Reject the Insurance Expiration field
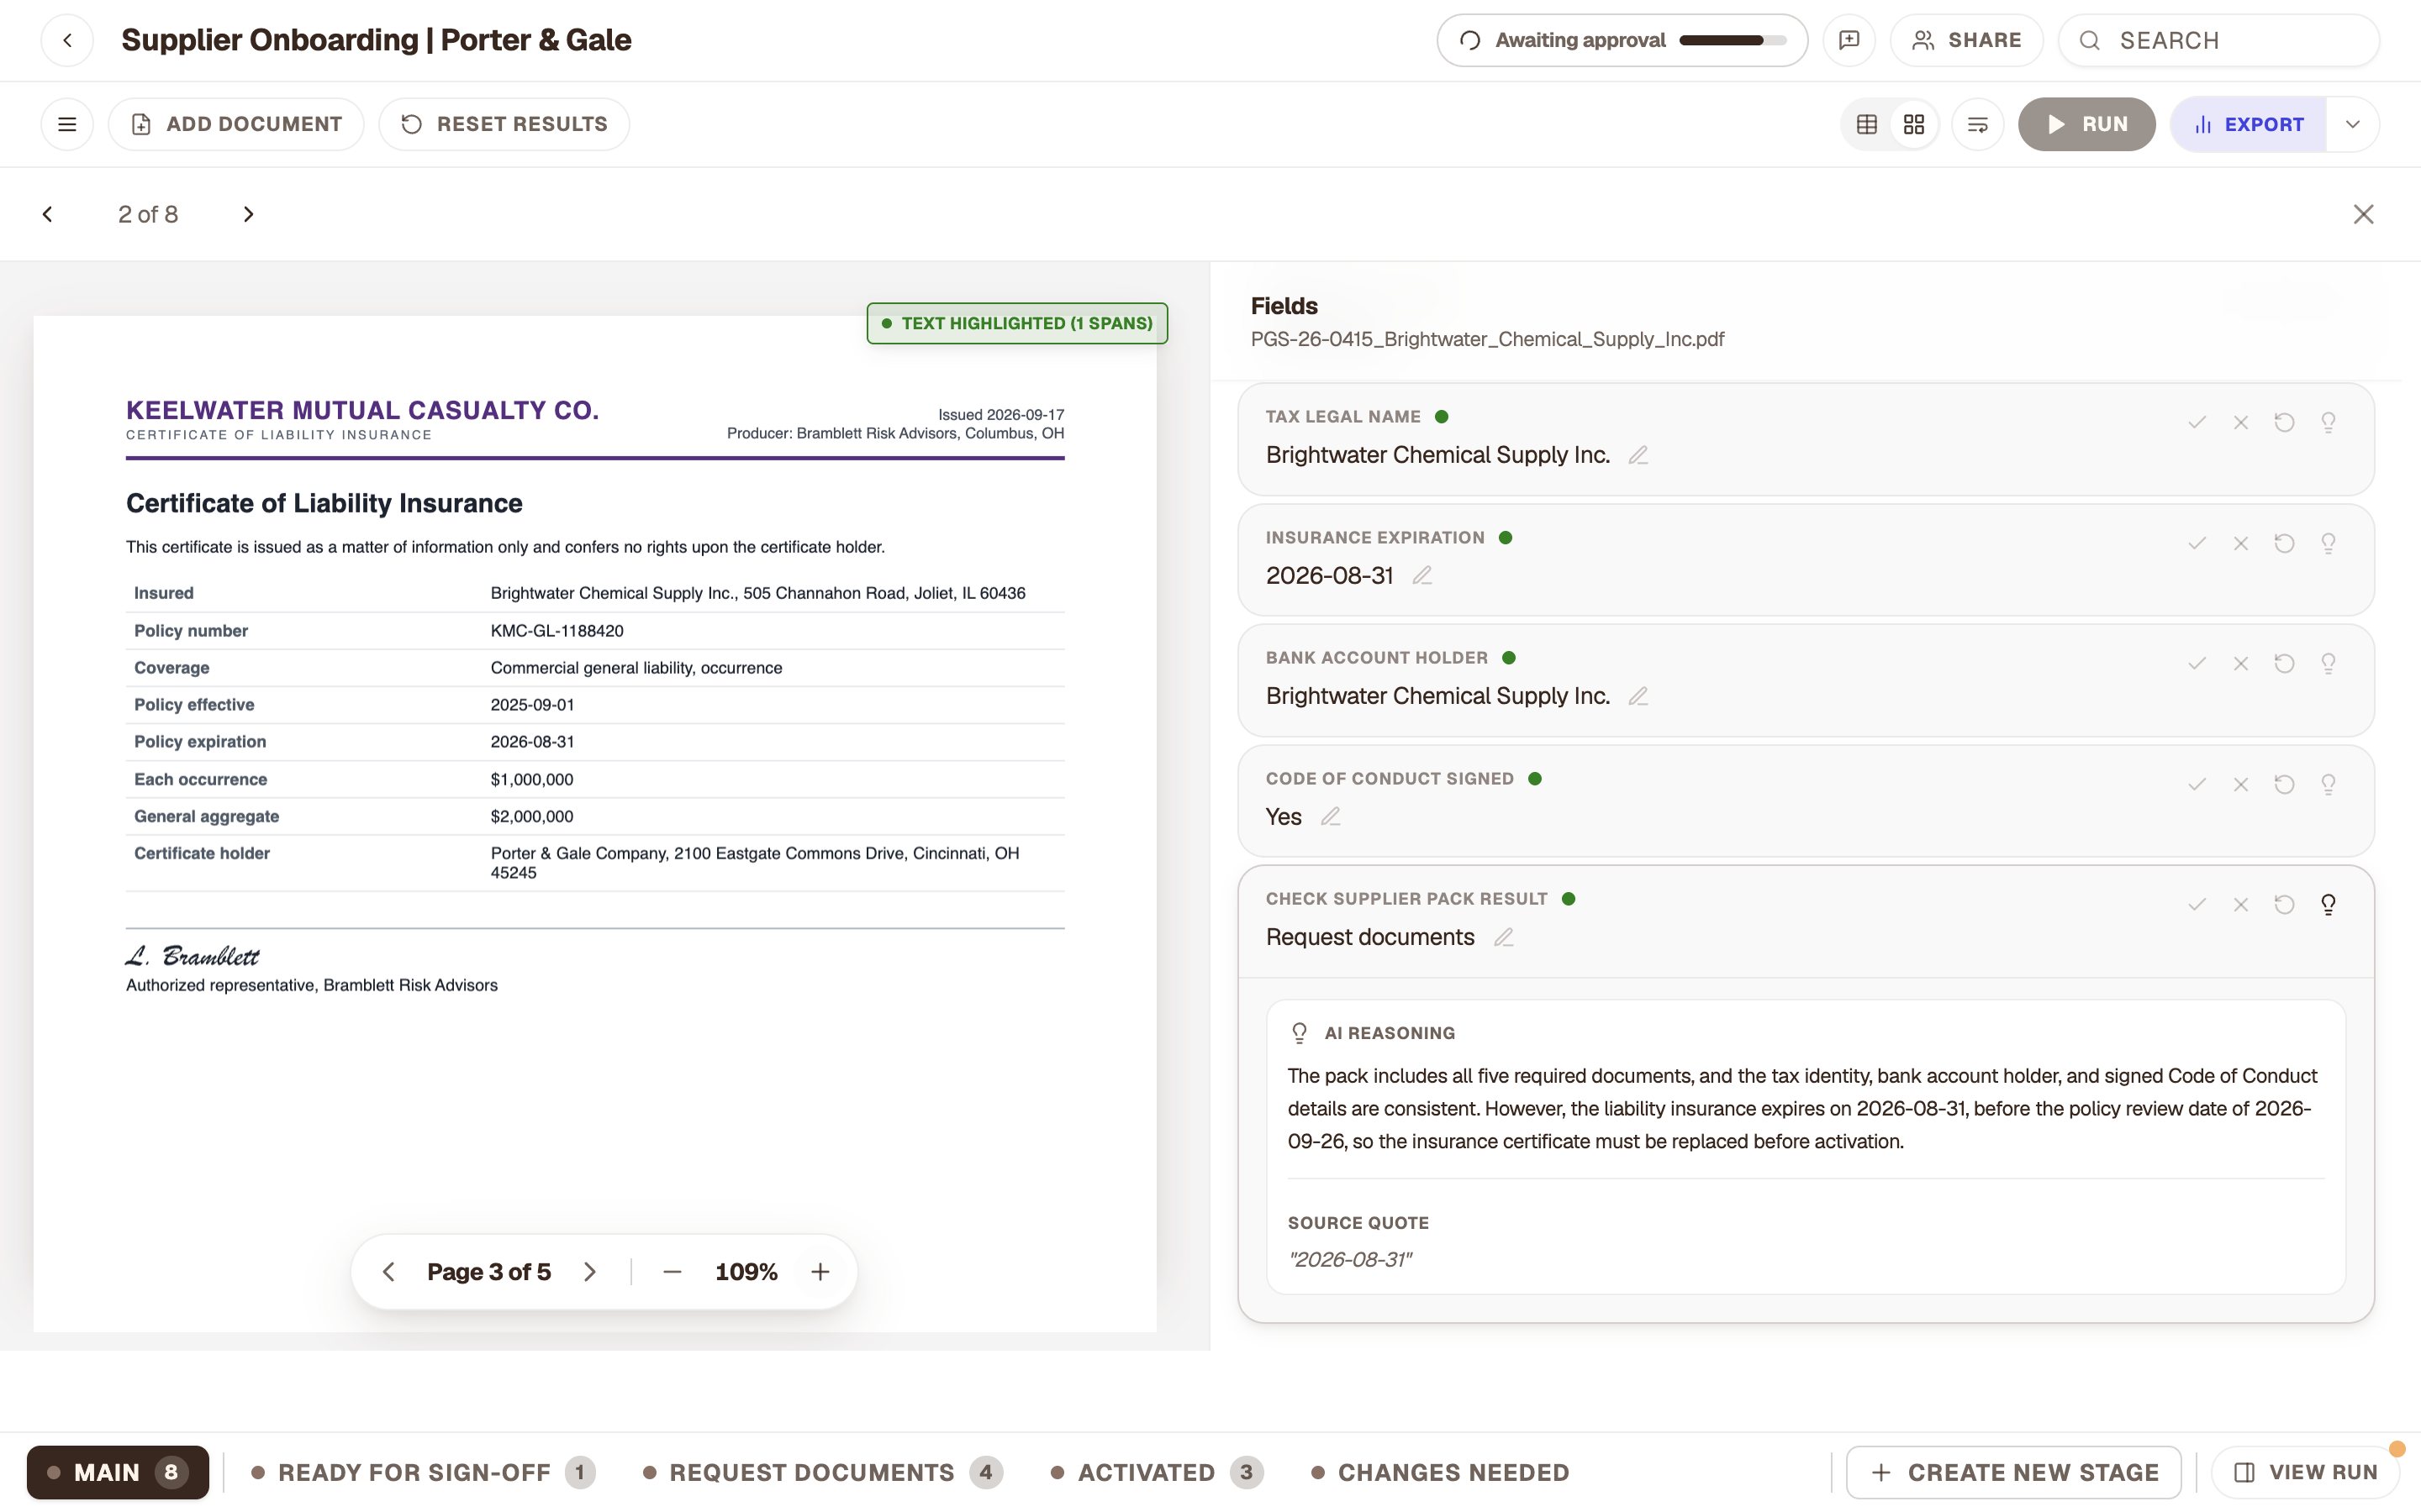This screenshot has height=1512, width=2421. tap(2241, 543)
